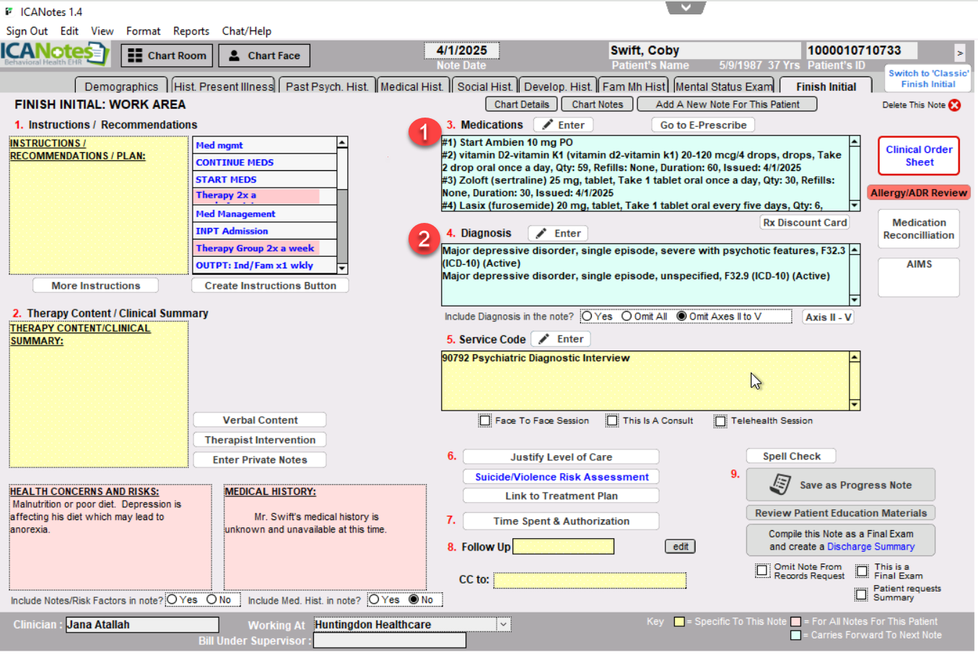978x655 pixels.
Task: Expand the Working At location dropdown
Action: (504, 625)
